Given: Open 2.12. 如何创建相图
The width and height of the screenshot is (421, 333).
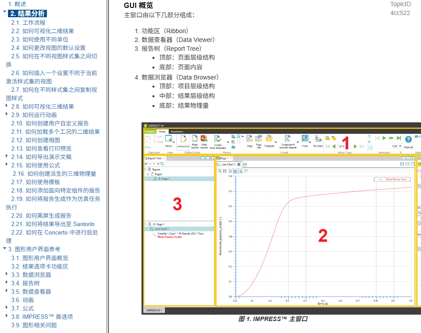Looking at the screenshot, I should pyautogui.click(x=35, y=140).
